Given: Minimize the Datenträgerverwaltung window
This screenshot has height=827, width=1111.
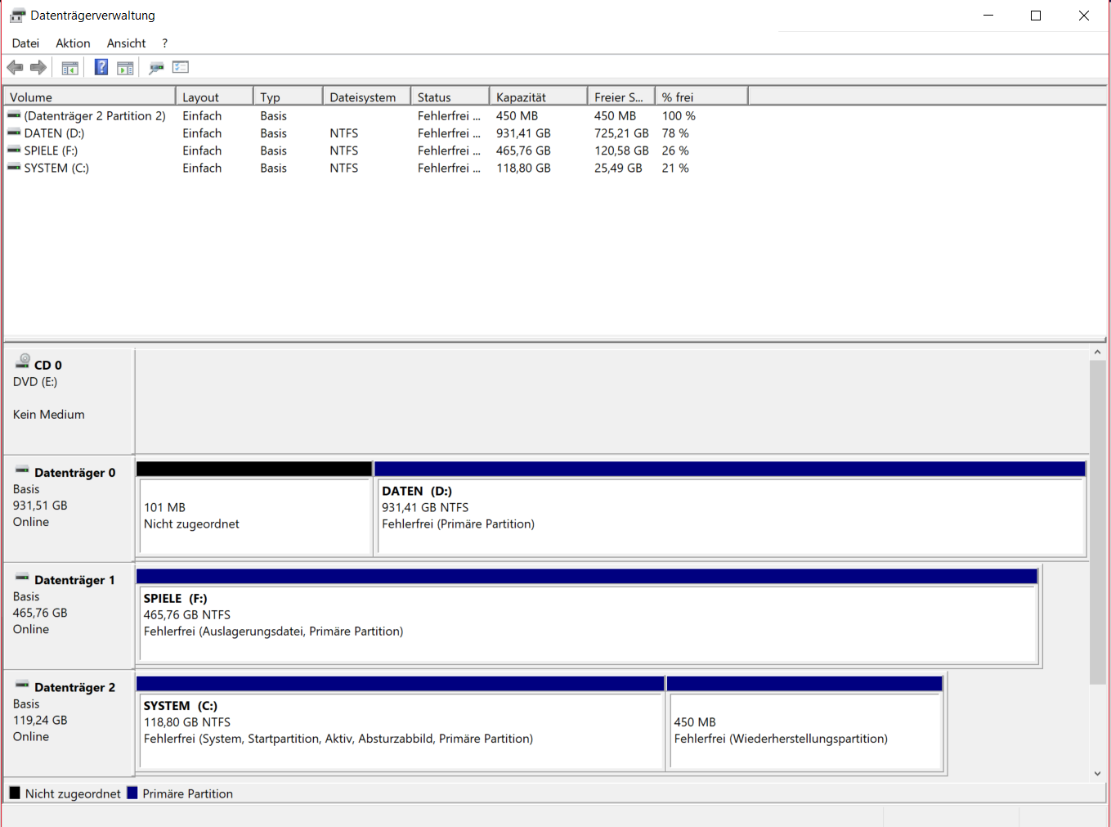Looking at the screenshot, I should [x=988, y=16].
